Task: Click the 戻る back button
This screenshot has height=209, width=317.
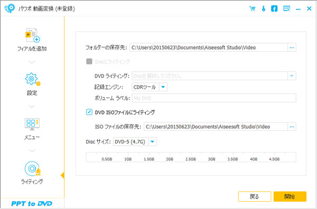Action: pos(255,196)
